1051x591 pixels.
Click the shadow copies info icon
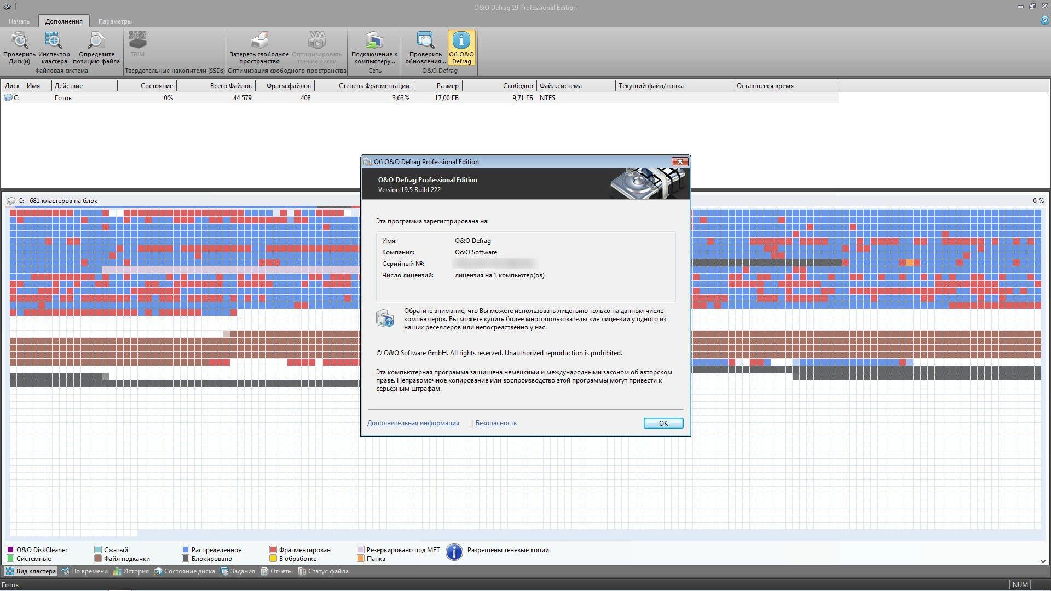454,552
